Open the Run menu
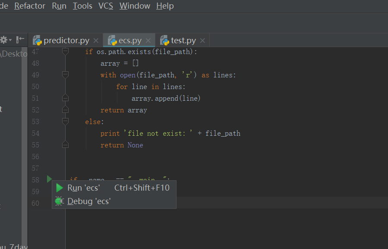388x249 pixels. click(59, 6)
